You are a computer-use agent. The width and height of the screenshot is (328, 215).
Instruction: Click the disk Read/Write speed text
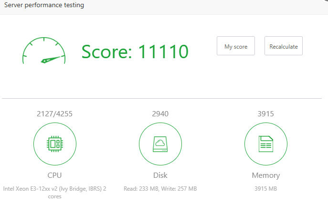click(x=160, y=189)
